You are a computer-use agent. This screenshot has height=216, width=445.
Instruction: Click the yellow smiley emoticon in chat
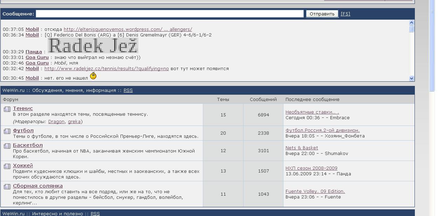point(93,76)
